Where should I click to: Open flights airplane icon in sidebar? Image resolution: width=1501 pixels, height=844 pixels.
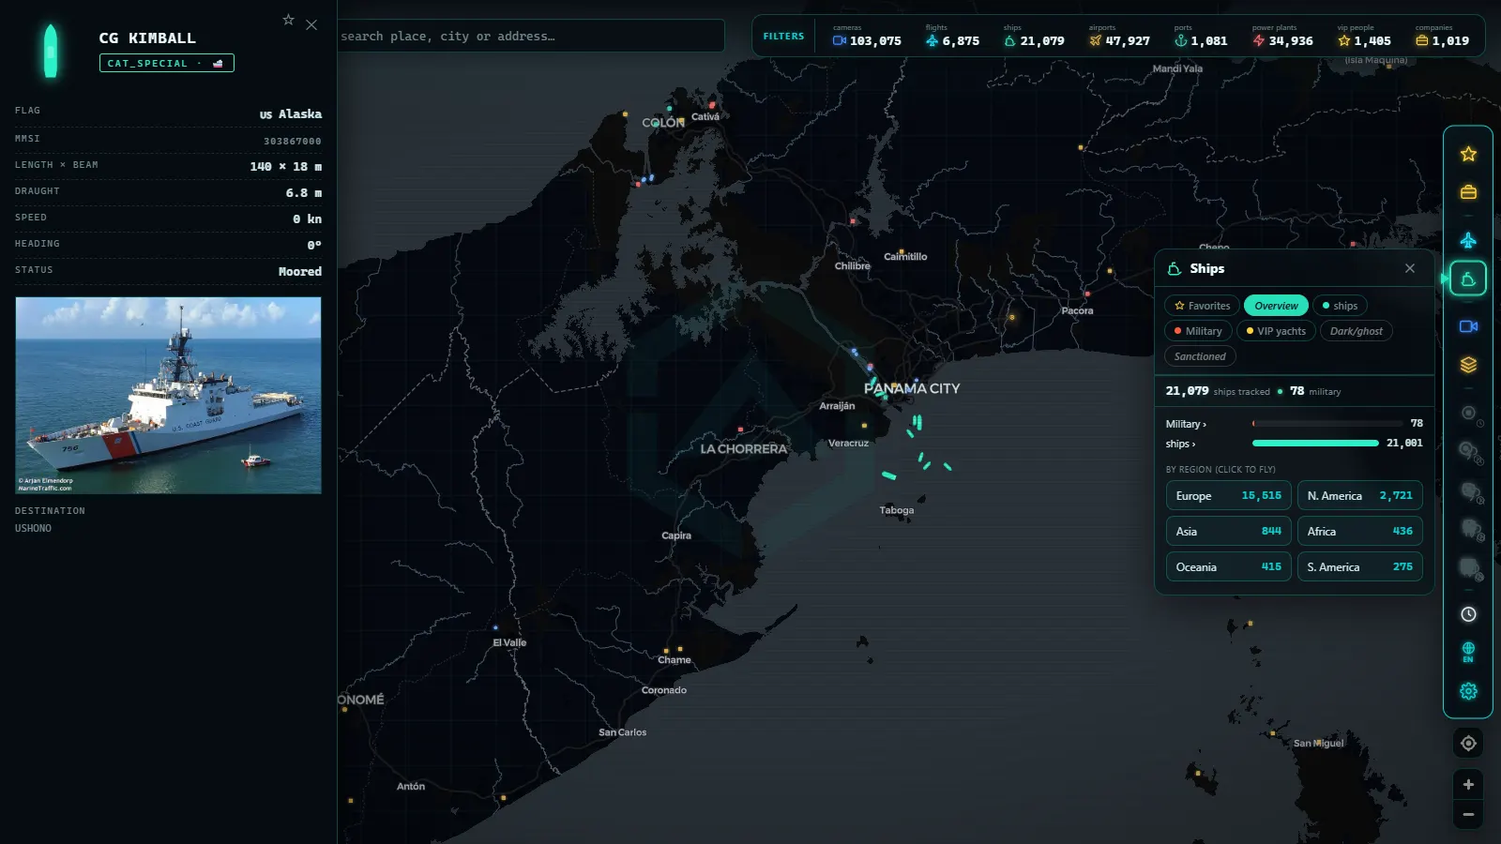click(1468, 240)
